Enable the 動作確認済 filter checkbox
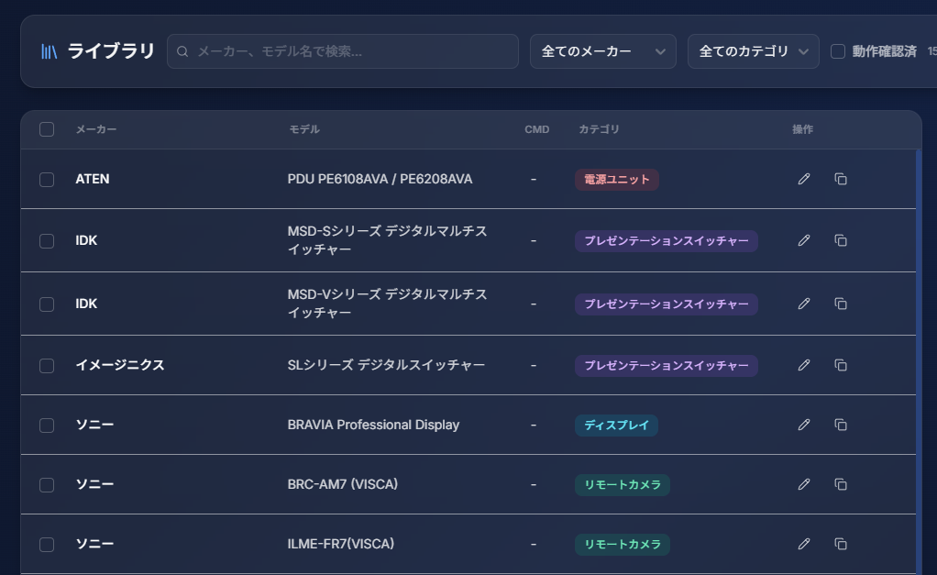The image size is (937, 575). (x=838, y=51)
